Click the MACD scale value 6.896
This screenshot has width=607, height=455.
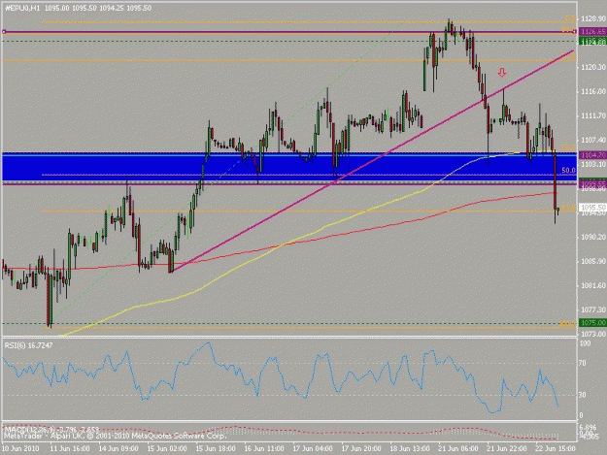tap(590, 427)
